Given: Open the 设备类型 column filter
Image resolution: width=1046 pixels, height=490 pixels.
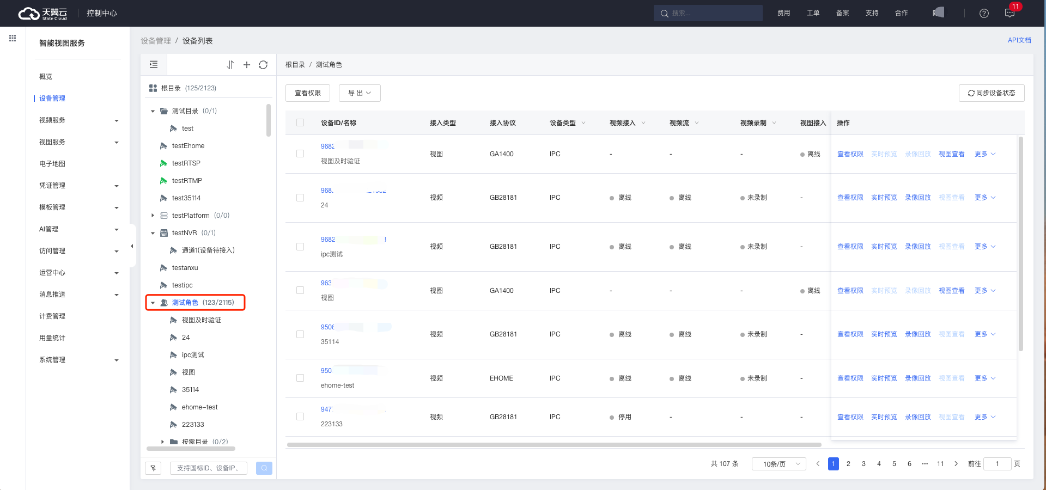Looking at the screenshot, I should point(583,123).
